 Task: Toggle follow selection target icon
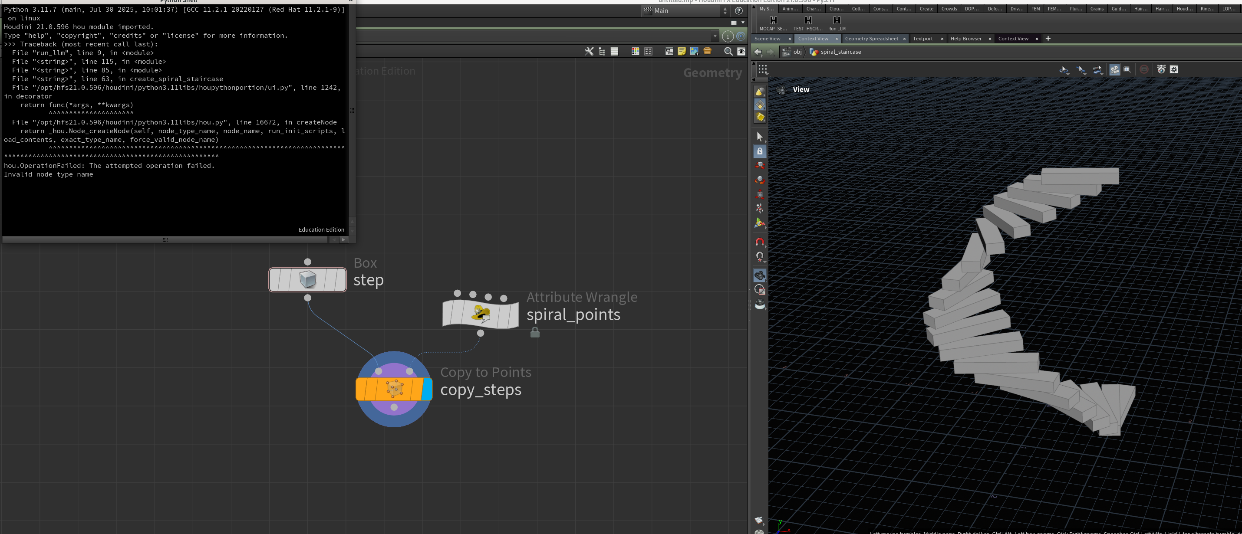pos(741,36)
